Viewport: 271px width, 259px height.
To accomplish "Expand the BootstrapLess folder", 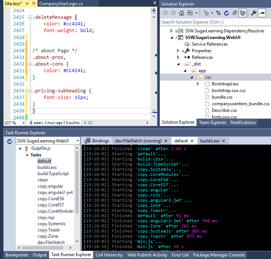I will [198, 84].
